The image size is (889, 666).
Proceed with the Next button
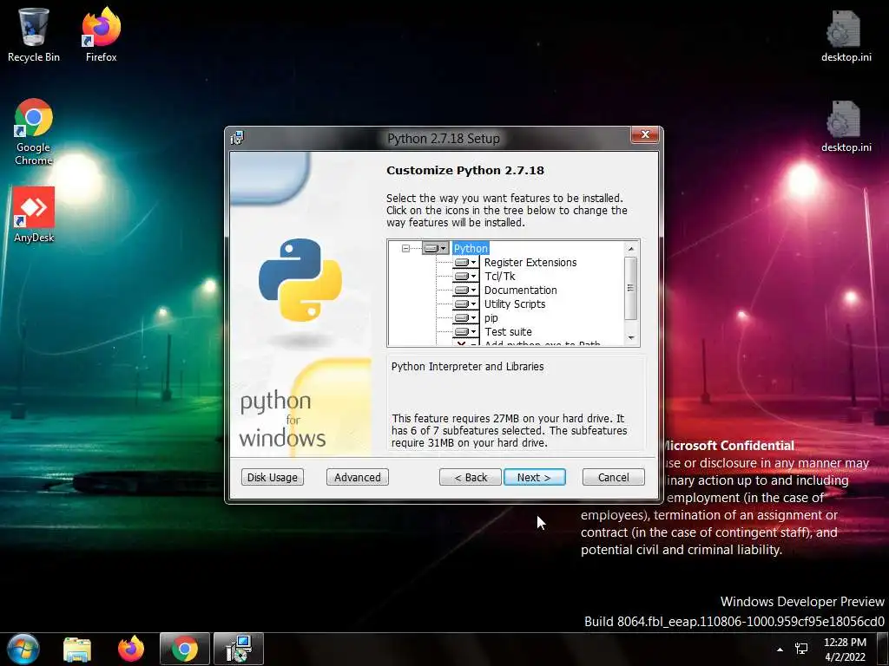534,478
